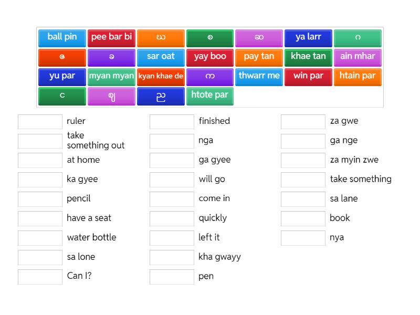Click the red 'win par' tile
Viewport: 420px width, 315px height.
pyautogui.click(x=308, y=76)
